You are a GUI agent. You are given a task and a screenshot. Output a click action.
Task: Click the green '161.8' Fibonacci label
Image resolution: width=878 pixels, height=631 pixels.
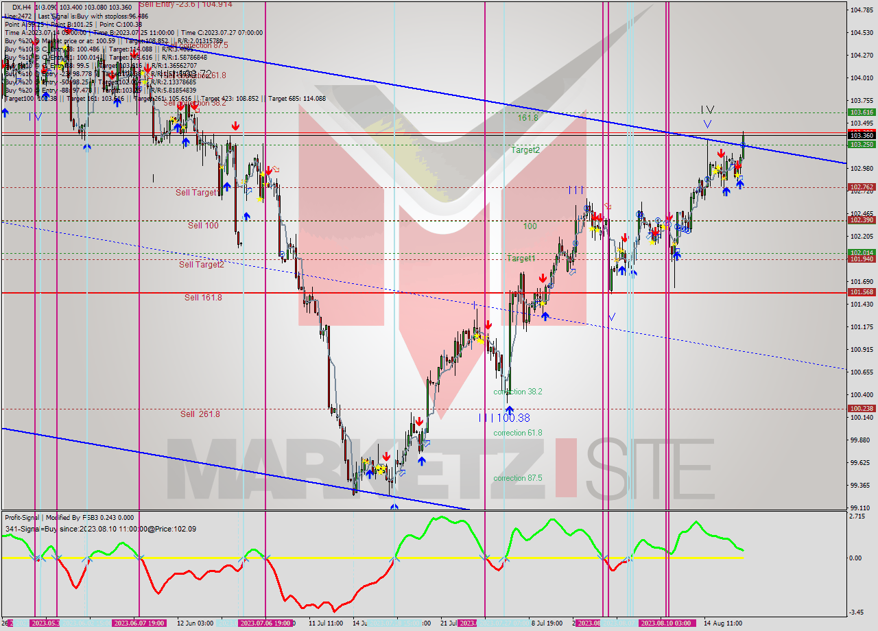(x=527, y=118)
